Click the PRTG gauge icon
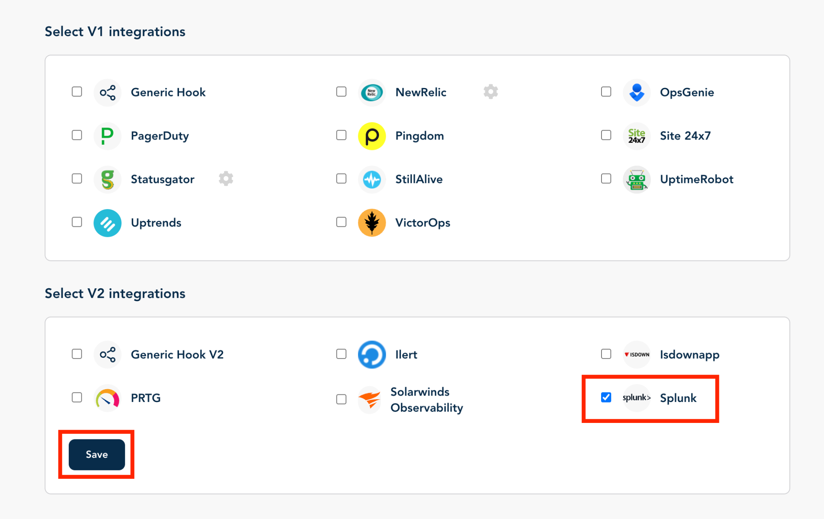The height and width of the screenshot is (519, 824). coord(107,398)
